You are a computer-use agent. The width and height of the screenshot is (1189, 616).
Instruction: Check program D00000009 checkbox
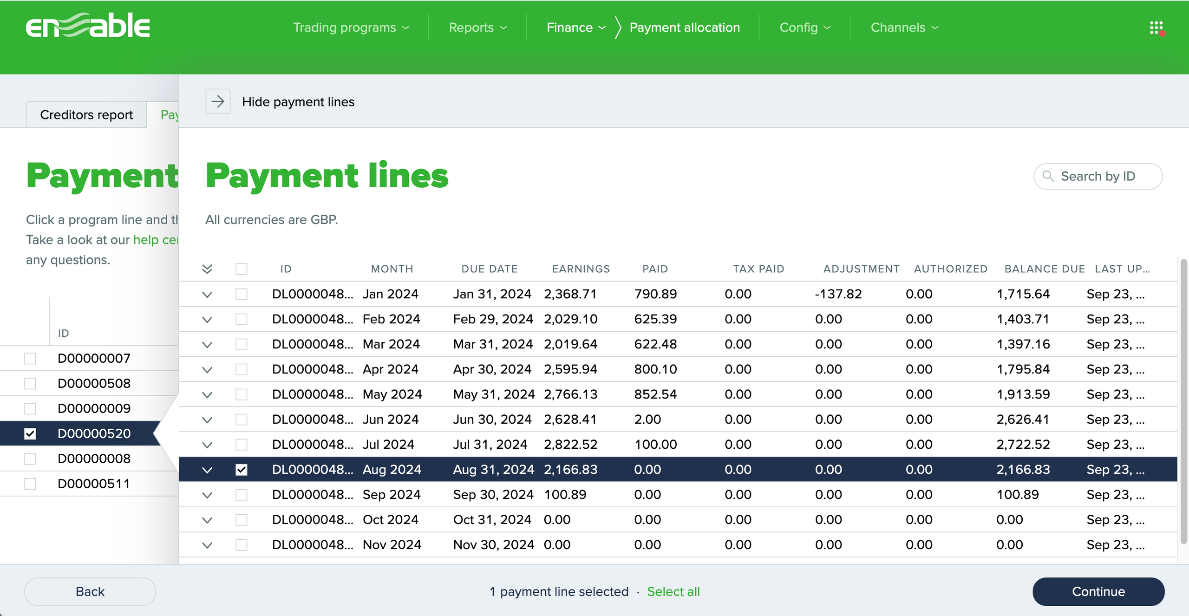coord(30,408)
